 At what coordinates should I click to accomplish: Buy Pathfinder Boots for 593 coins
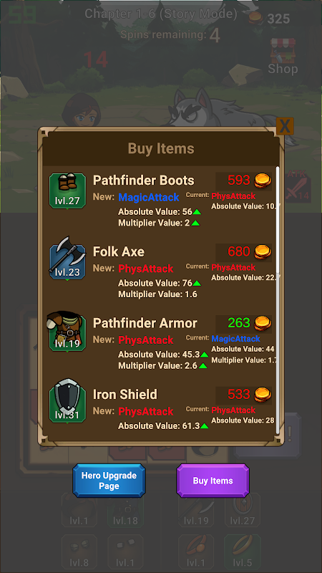244,181
